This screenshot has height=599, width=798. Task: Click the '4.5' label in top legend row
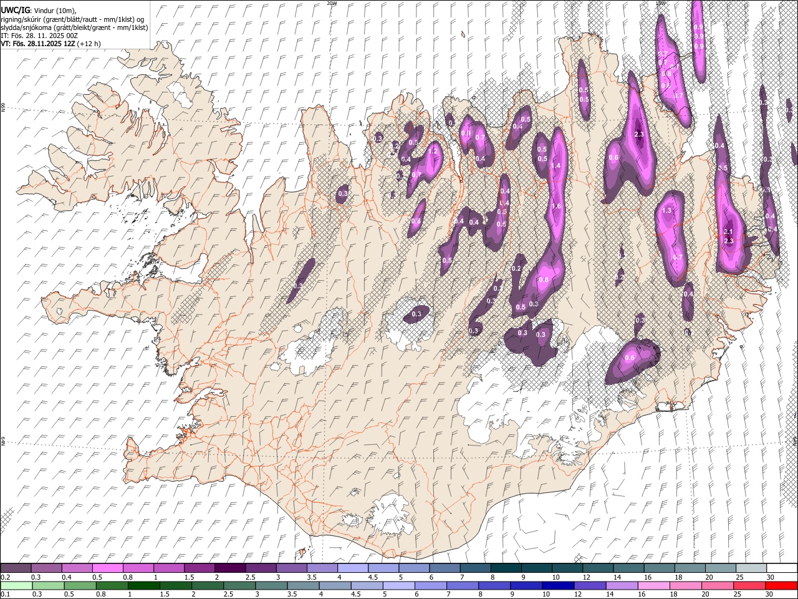[373, 577]
